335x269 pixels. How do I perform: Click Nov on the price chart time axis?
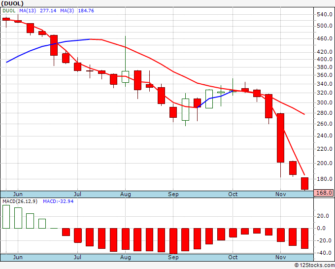click(x=280, y=194)
